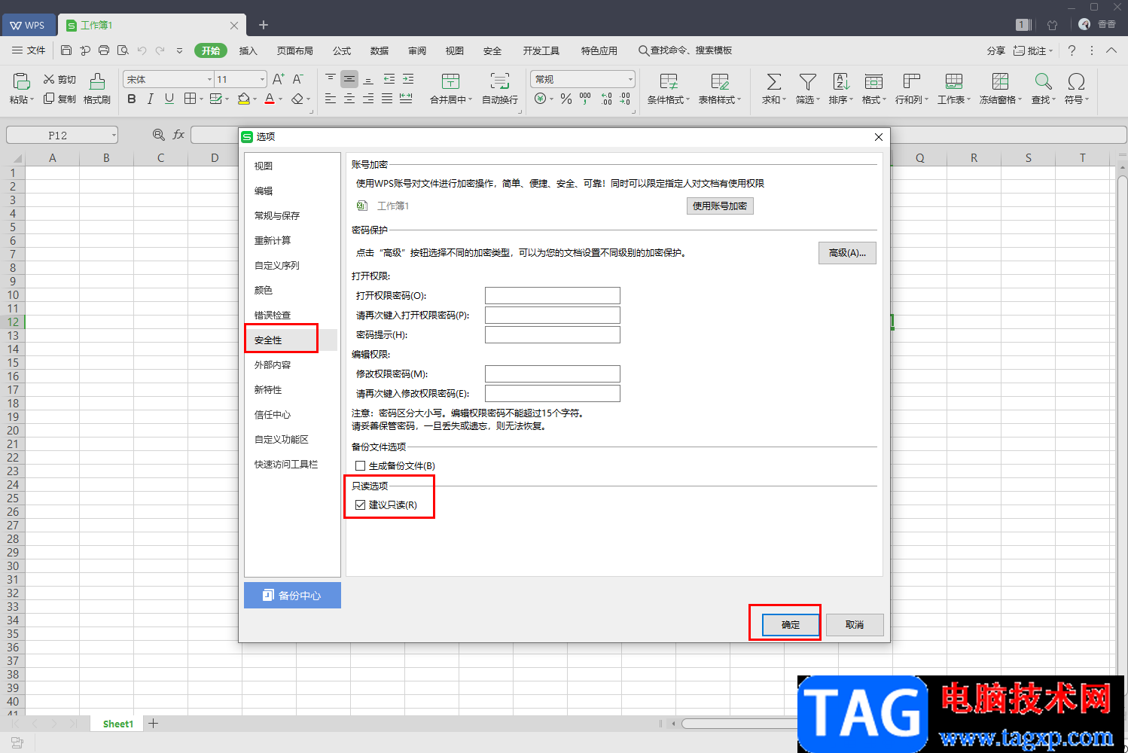
Task: Open Print Preview from quick access bar
Action: point(123,50)
